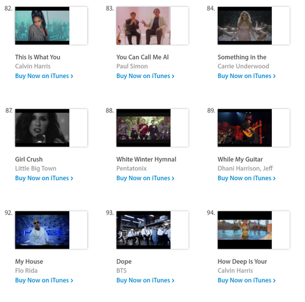Open the You Can Call Me Al thumbnail
Viewport: 305px width, 302px height.
pyautogui.click(x=144, y=25)
